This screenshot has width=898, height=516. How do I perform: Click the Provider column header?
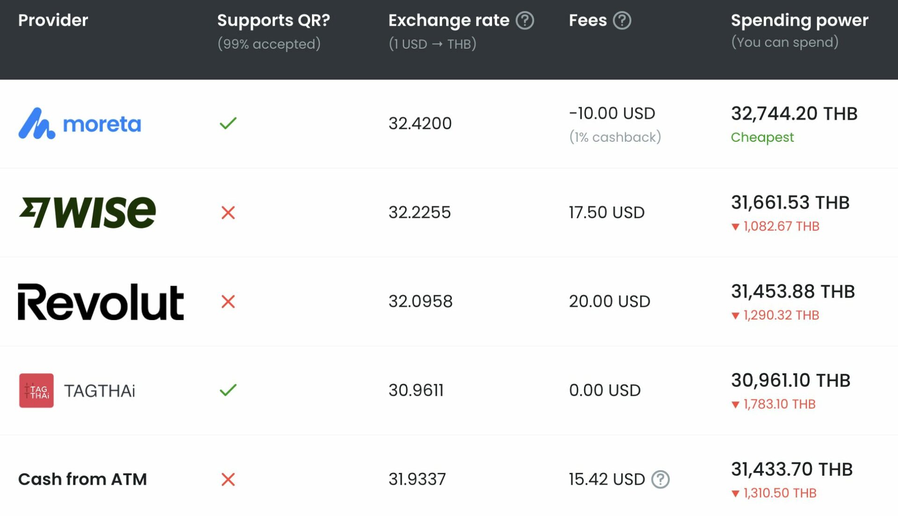(53, 20)
